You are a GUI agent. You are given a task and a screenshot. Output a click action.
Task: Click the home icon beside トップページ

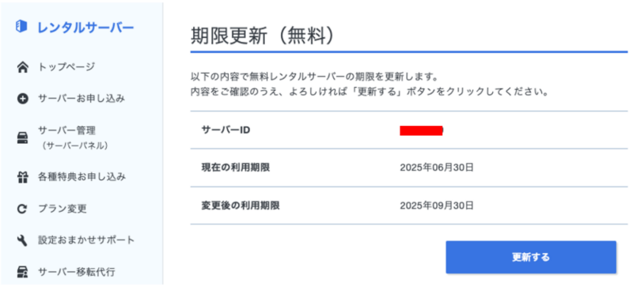(x=23, y=67)
